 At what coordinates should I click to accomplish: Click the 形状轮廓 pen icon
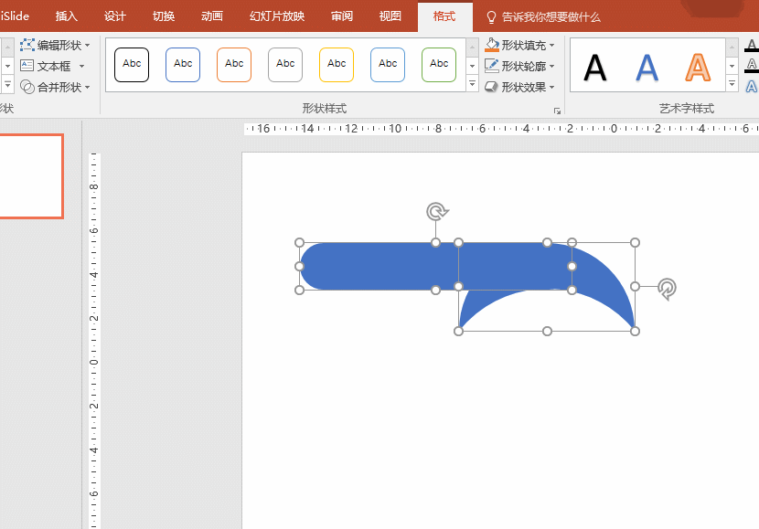[x=492, y=66]
